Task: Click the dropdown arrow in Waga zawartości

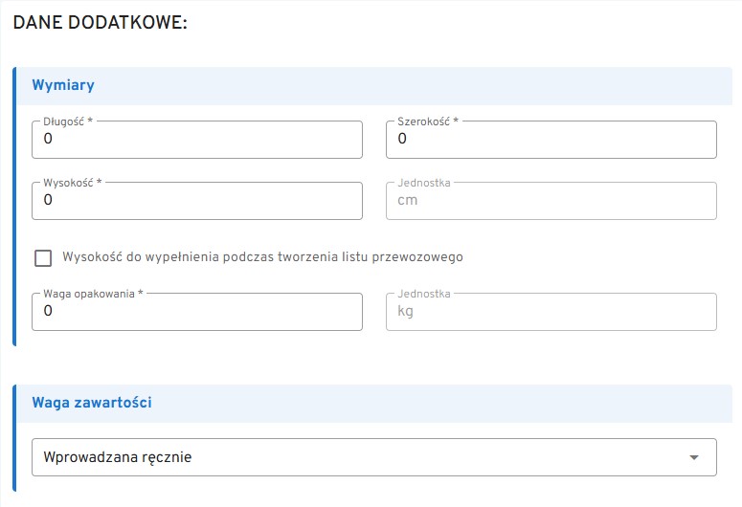Action: (x=694, y=457)
